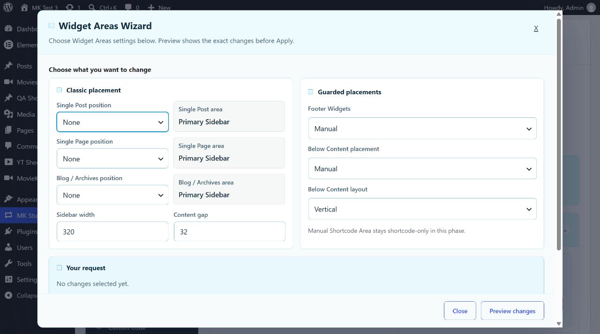Viewport: 600px width, 334px height.
Task: Click the dialog vertical scrollbar thumb
Action: 559,134
